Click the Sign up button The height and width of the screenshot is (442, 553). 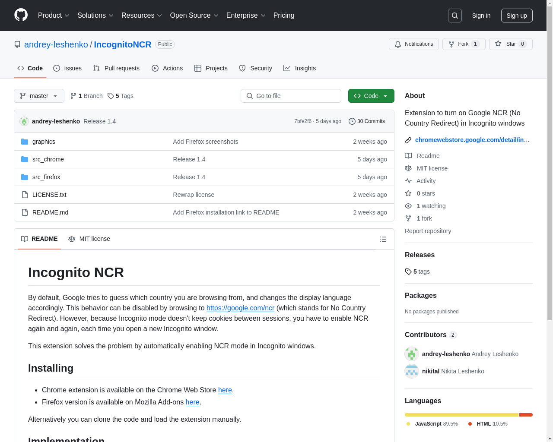point(517,16)
